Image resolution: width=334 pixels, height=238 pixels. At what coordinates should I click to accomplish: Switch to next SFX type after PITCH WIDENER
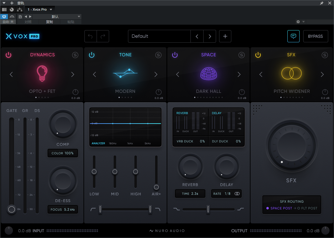tap(322, 75)
